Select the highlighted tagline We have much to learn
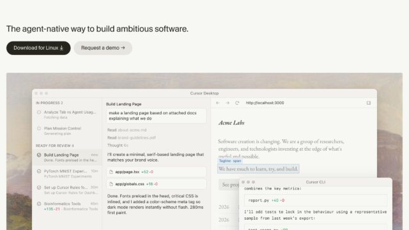409x230 pixels. pos(258,169)
